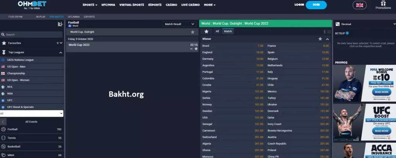Click the LOGIN link

(x=299, y=5)
